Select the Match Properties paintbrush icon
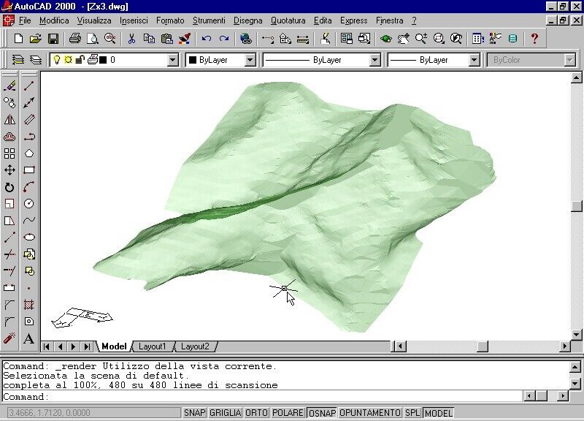584x421 pixels. pyautogui.click(x=185, y=39)
